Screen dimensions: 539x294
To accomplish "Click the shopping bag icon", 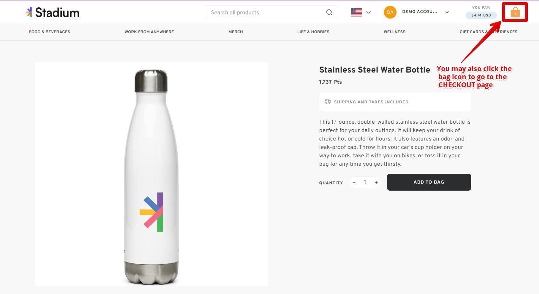I will (515, 13).
